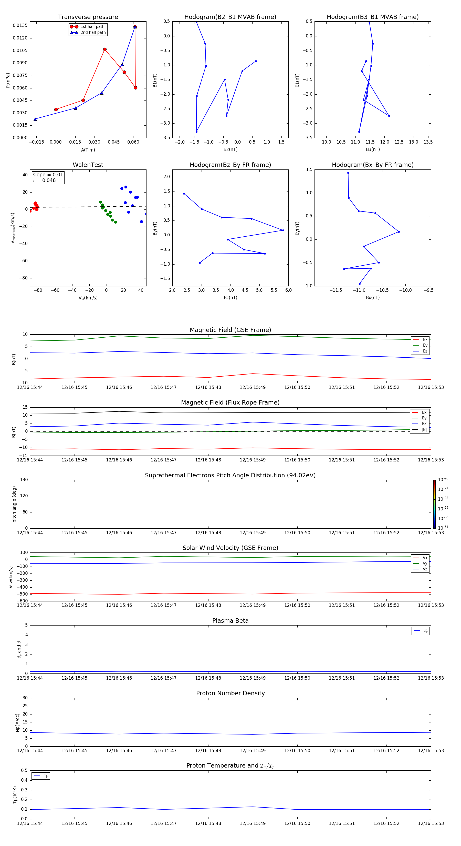Select the Bx entry in GSE field legend
The image size is (461, 846).
[x=420, y=340]
